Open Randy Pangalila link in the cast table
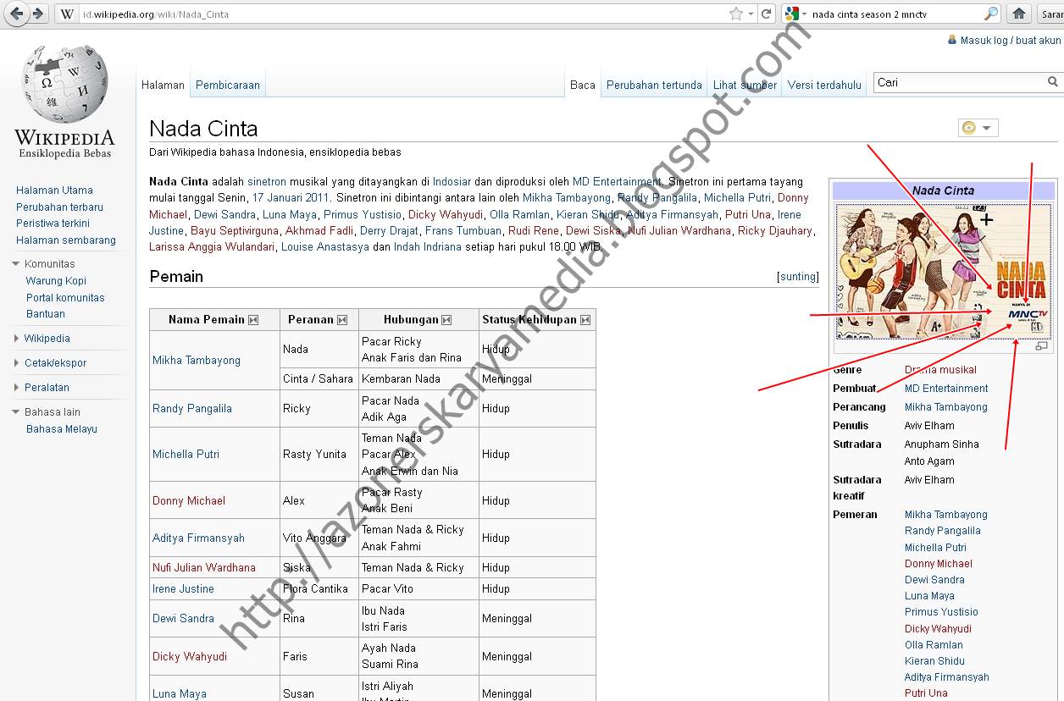This screenshot has width=1064, height=701. click(x=192, y=409)
